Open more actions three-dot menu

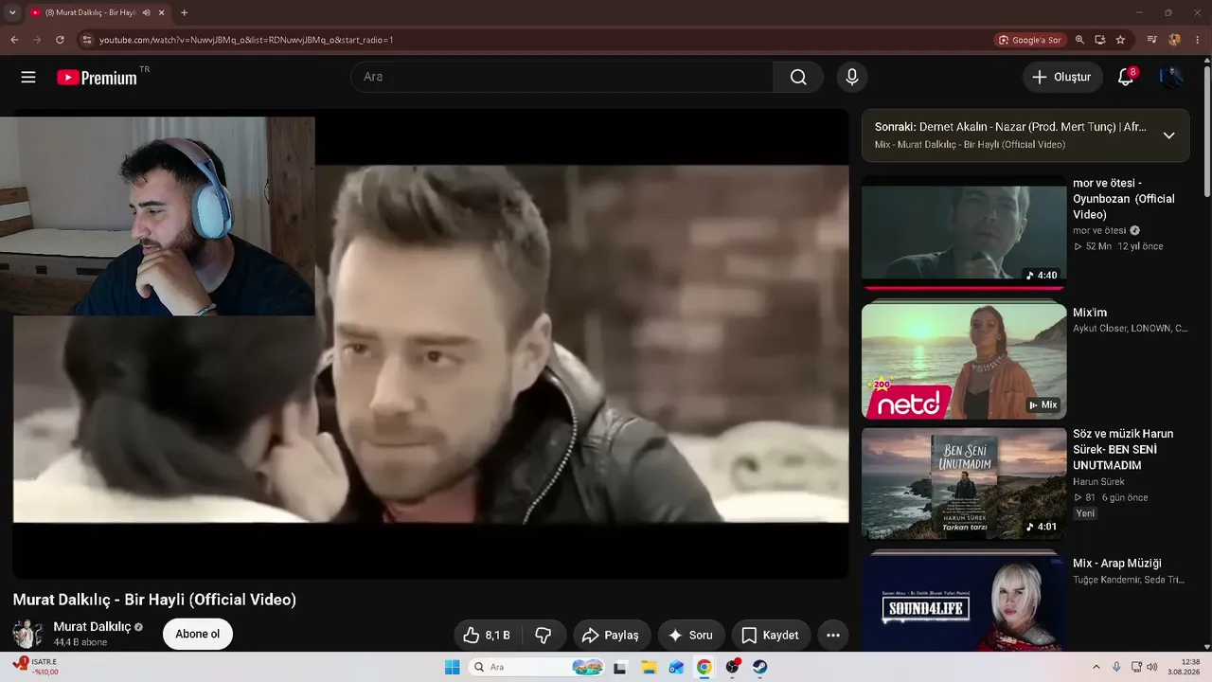(833, 636)
